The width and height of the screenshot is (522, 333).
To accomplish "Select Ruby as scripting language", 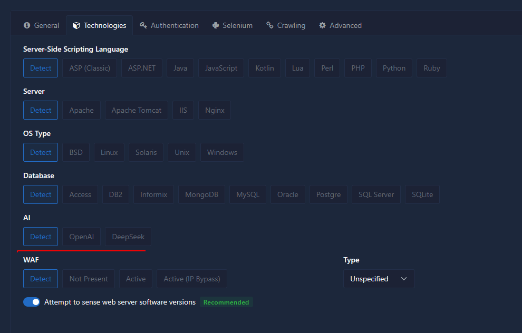I will (432, 68).
